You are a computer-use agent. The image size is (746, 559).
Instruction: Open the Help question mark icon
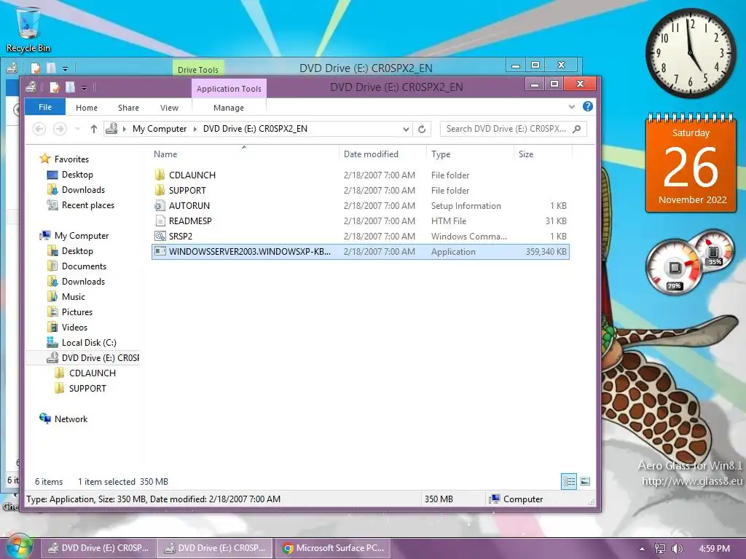point(588,106)
